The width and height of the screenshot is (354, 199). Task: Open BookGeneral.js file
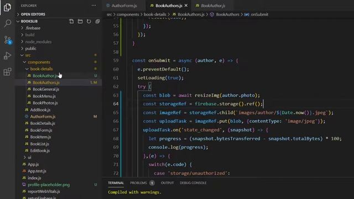click(x=46, y=90)
